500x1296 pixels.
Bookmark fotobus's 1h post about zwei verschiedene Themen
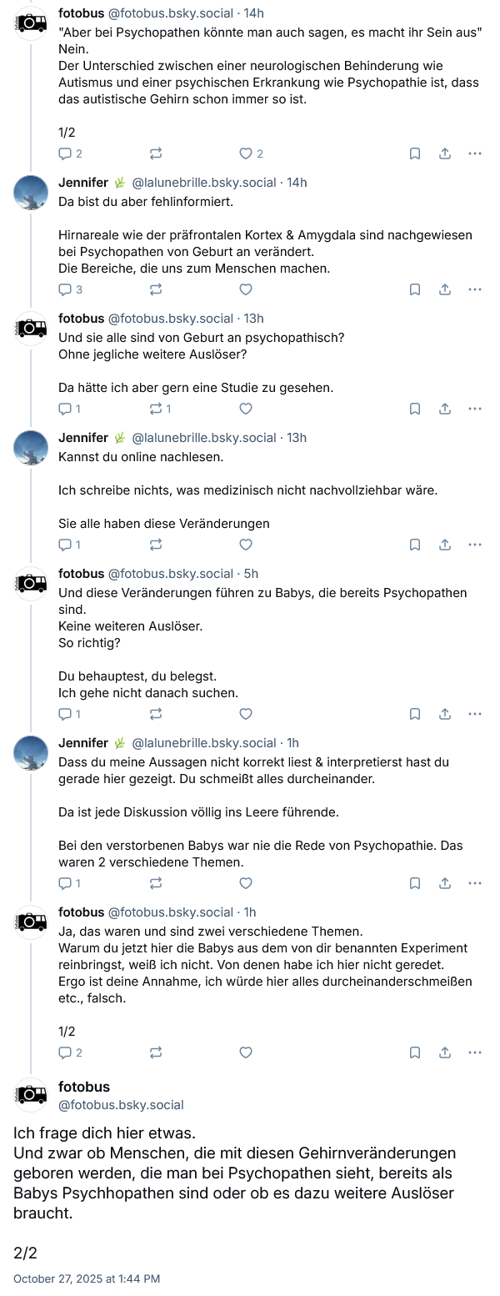point(415,1052)
